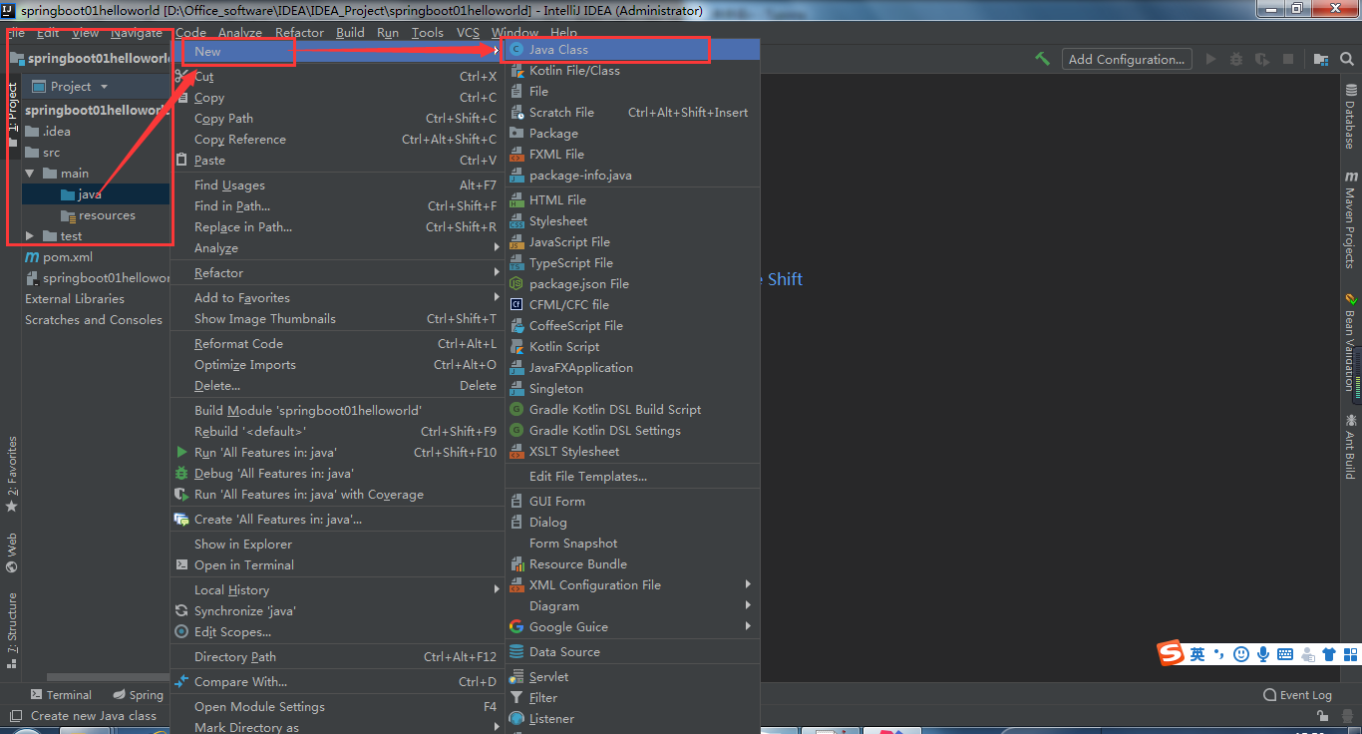Viewport: 1362px width, 734px height.
Task: Open the Event Log panel
Action: [x=1297, y=695]
